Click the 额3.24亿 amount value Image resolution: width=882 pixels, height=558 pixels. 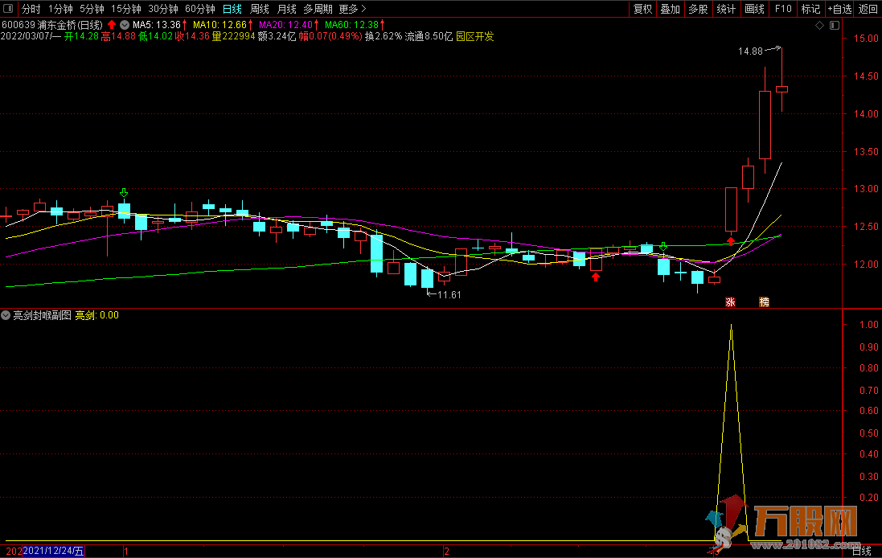click(x=277, y=36)
